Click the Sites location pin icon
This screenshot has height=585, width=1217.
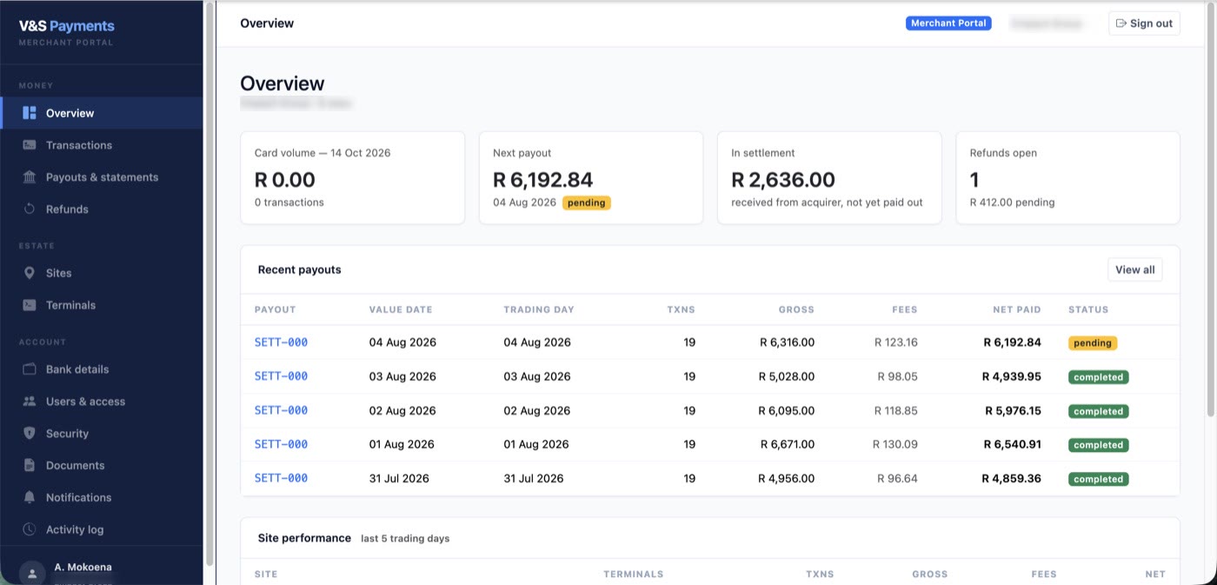pos(30,273)
